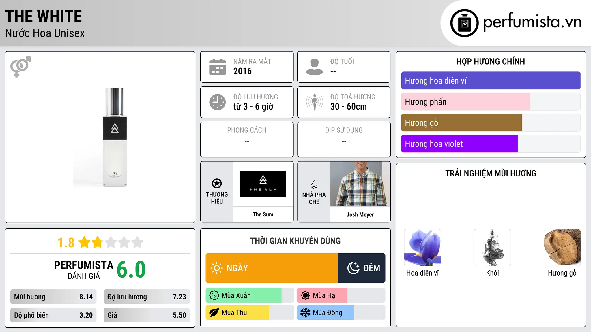The height and width of the screenshot is (332, 591).
Task: Click the person icon beside Độ tuổi
Action: click(x=315, y=67)
